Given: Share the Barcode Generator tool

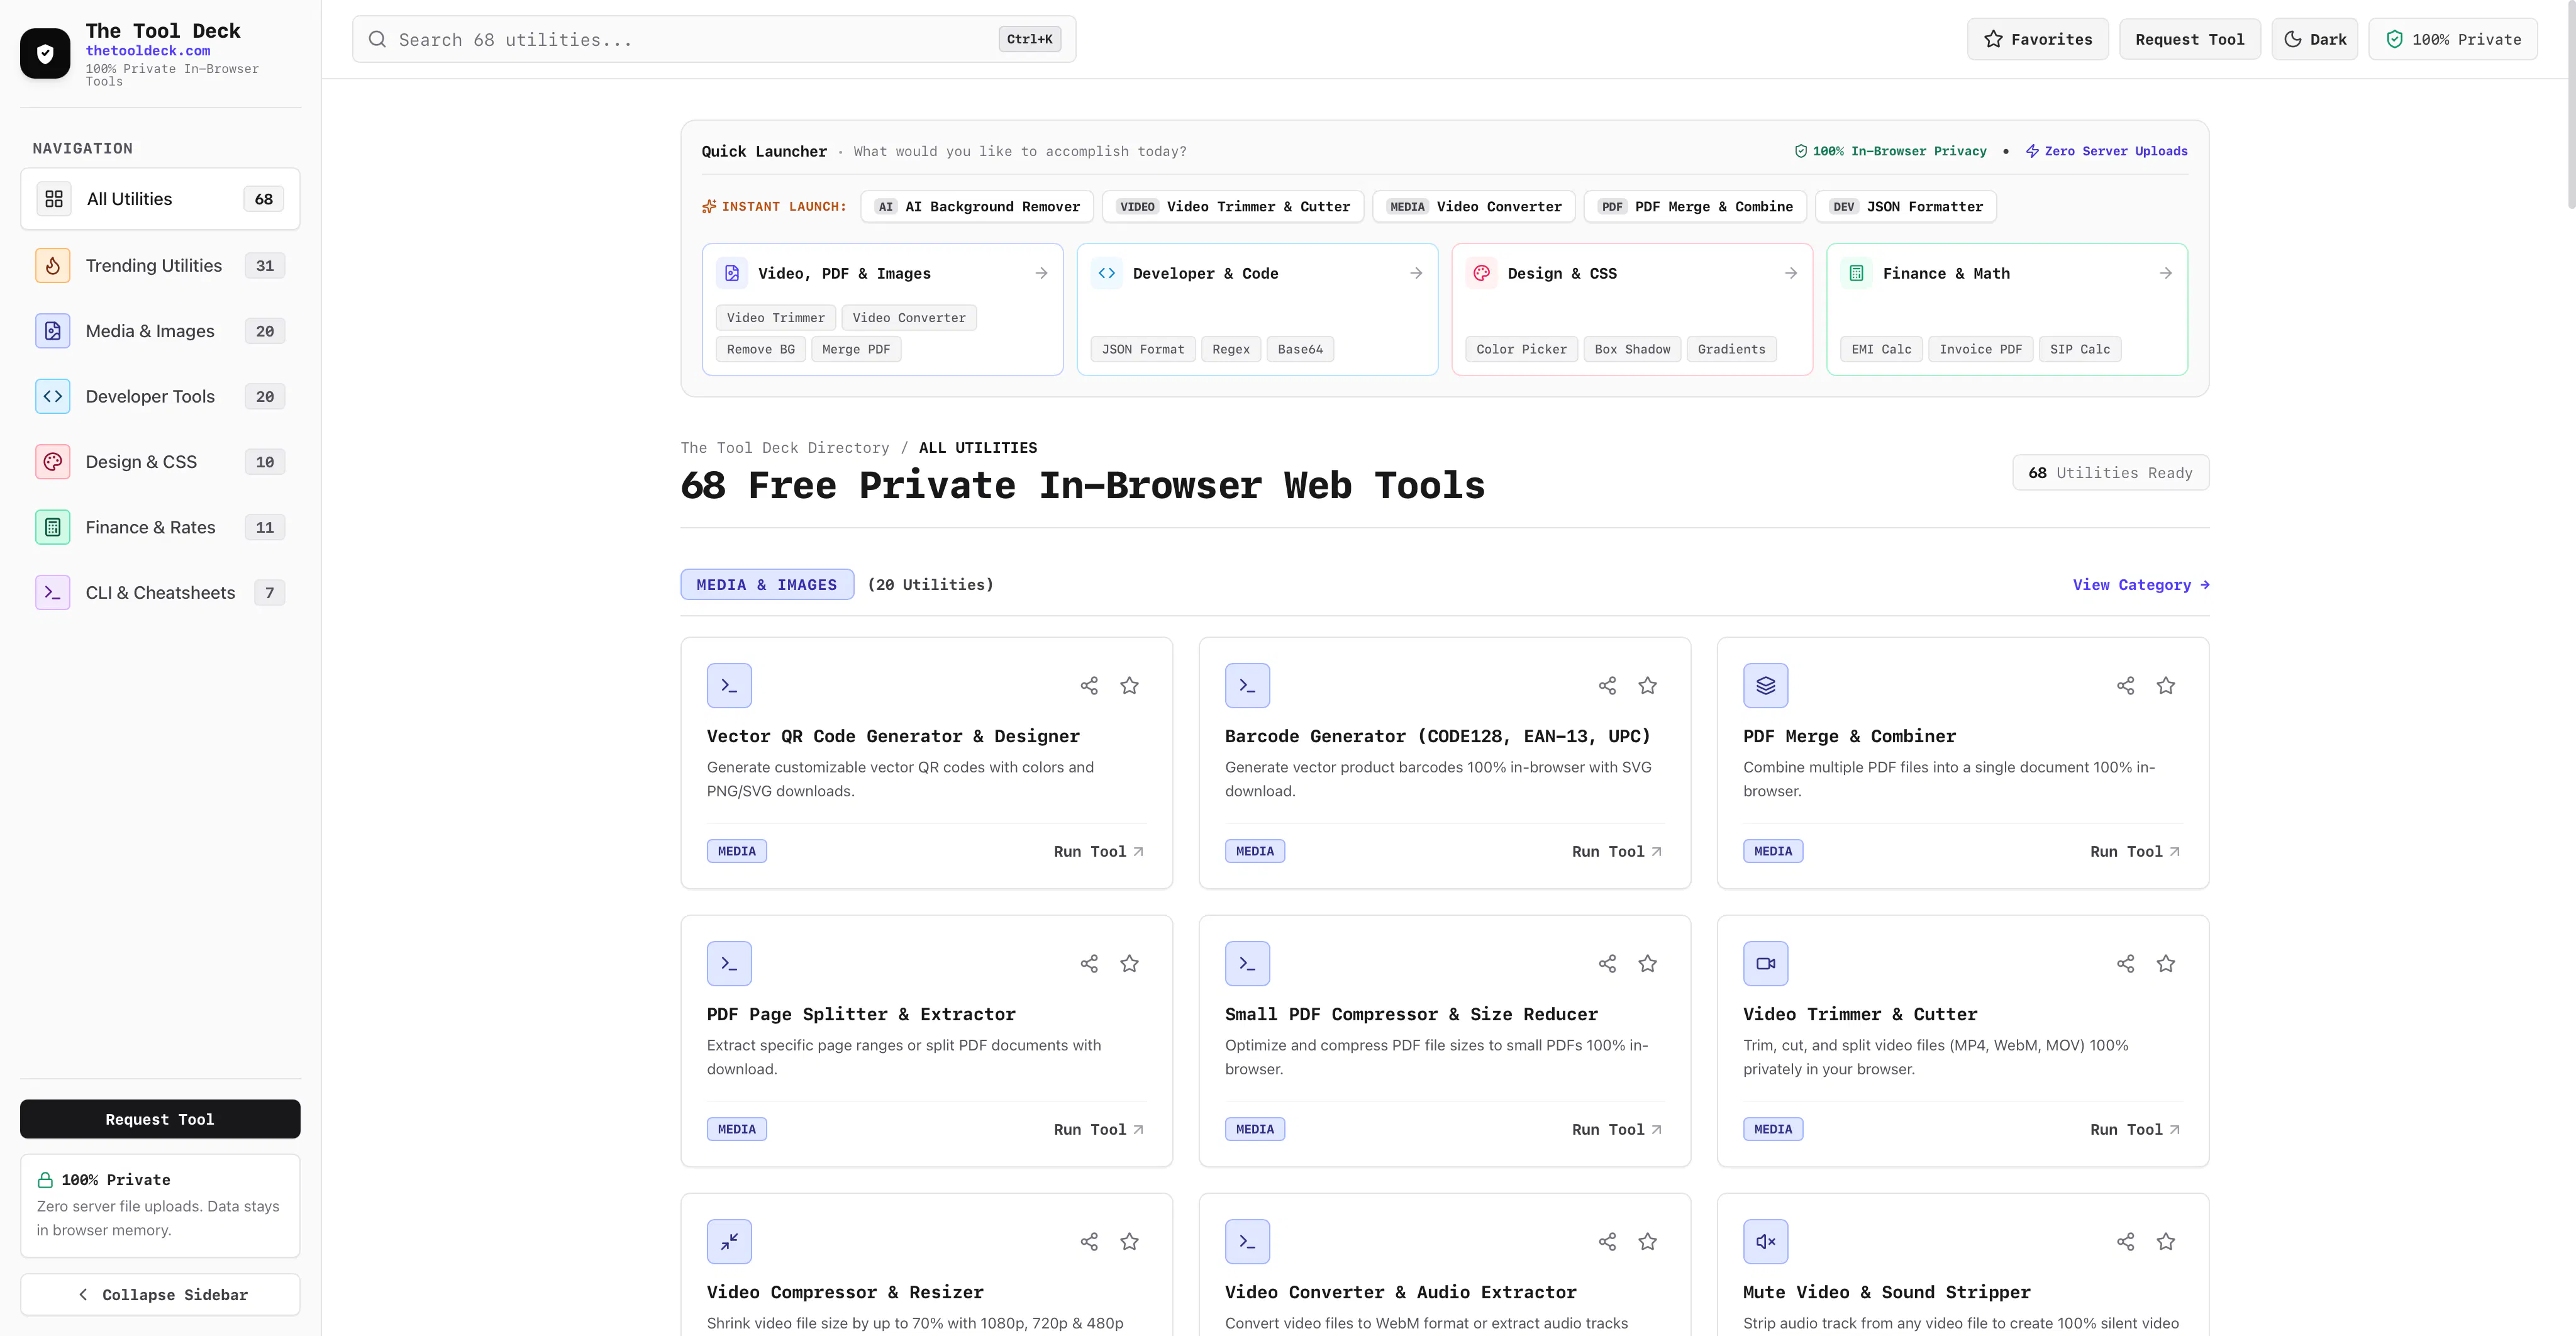Looking at the screenshot, I should [1607, 685].
